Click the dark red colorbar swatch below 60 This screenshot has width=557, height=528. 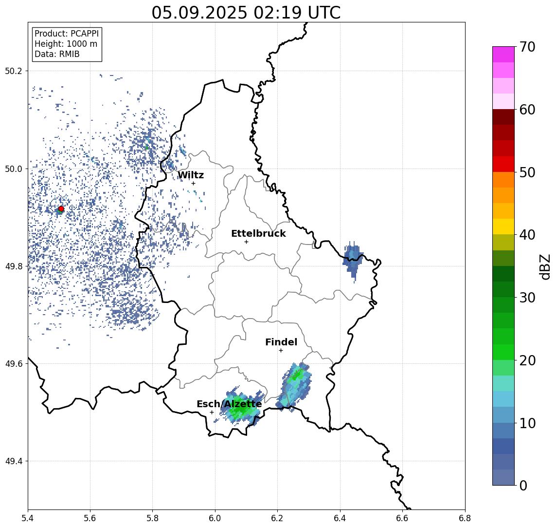503,117
